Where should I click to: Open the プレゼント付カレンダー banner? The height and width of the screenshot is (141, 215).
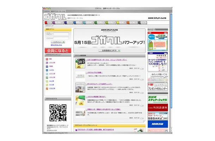[158, 86]
